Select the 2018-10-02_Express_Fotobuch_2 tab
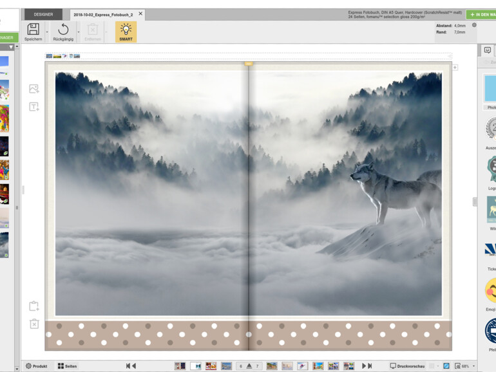The height and width of the screenshot is (372, 496). [x=103, y=15]
